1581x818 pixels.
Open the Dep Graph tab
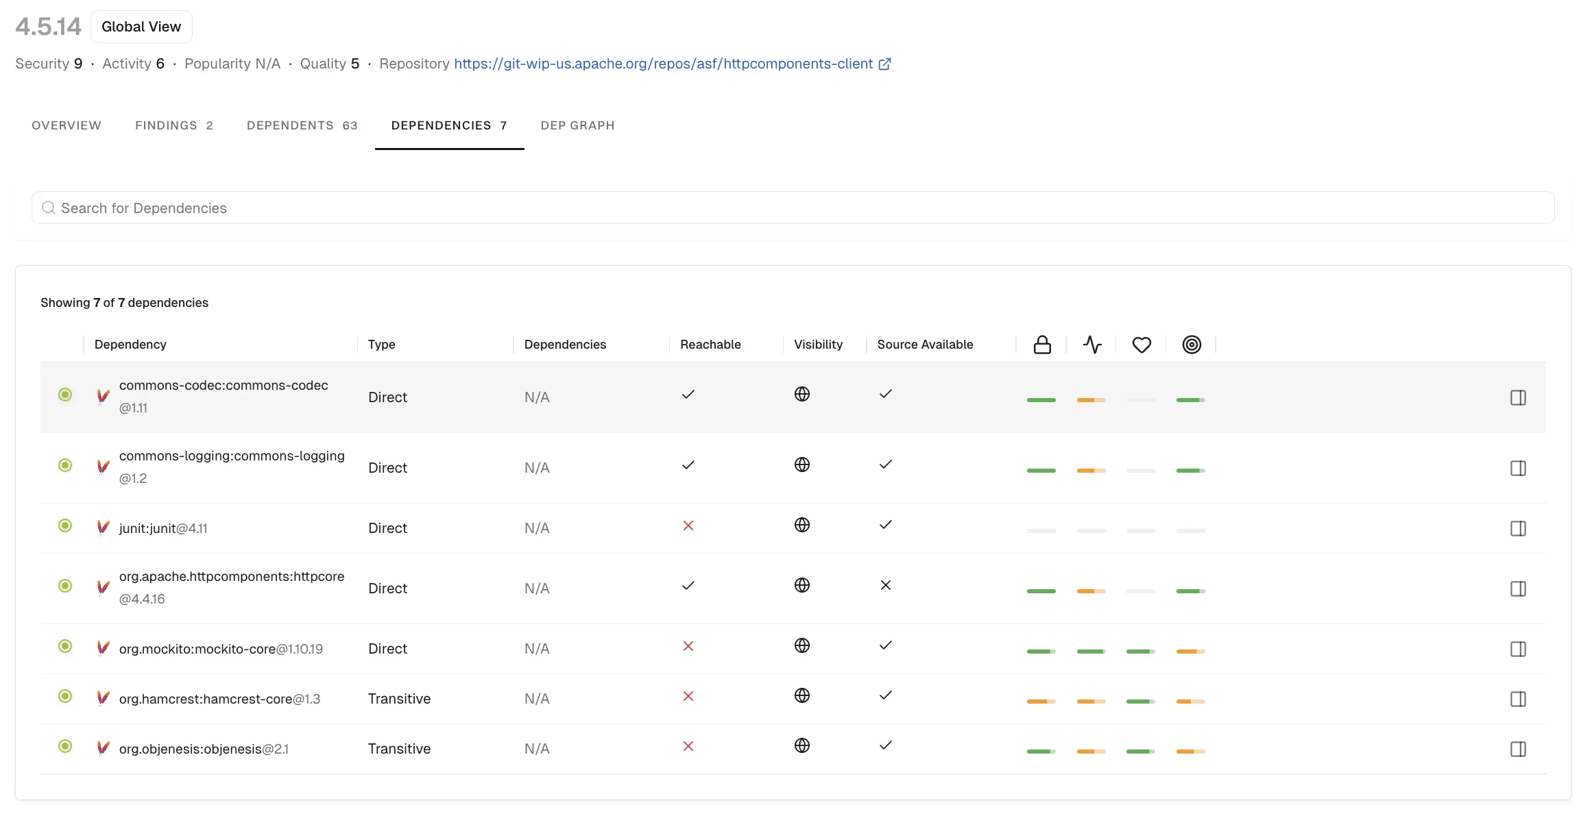[578, 125]
